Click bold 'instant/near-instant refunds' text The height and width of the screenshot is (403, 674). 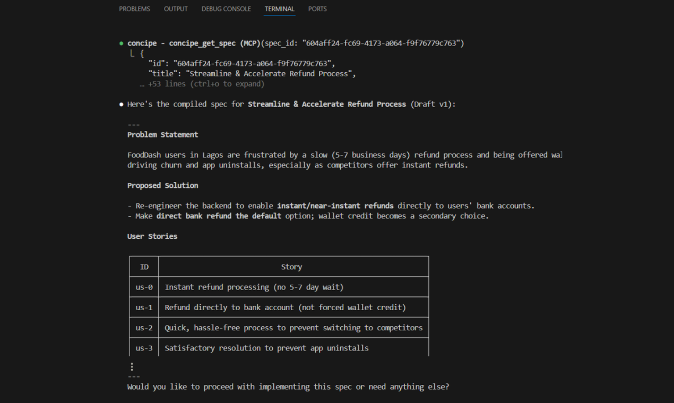coord(335,206)
